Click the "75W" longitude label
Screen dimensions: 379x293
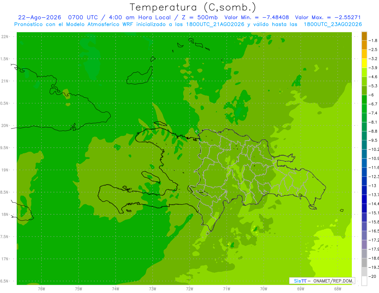[79, 289]
